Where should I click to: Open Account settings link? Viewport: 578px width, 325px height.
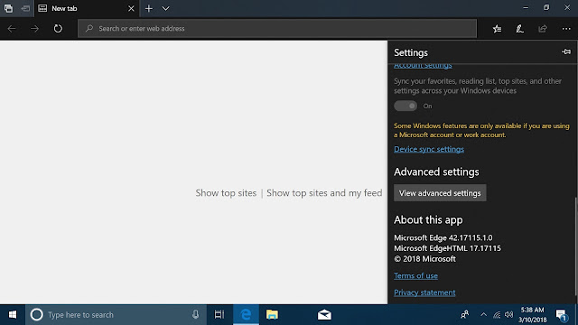pos(423,66)
